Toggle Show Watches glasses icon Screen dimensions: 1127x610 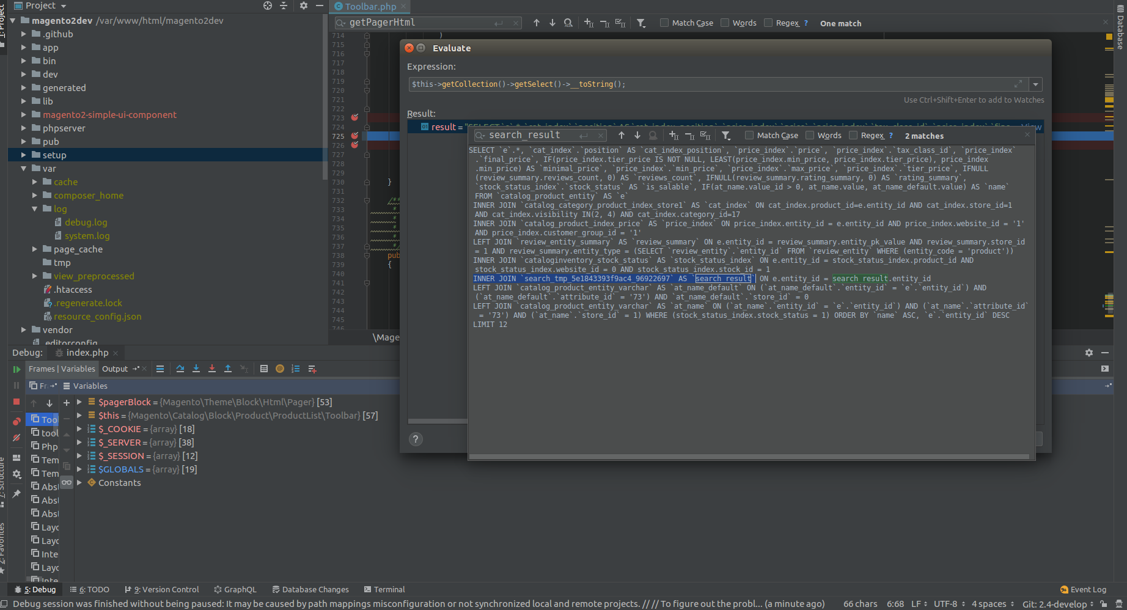pos(67,482)
